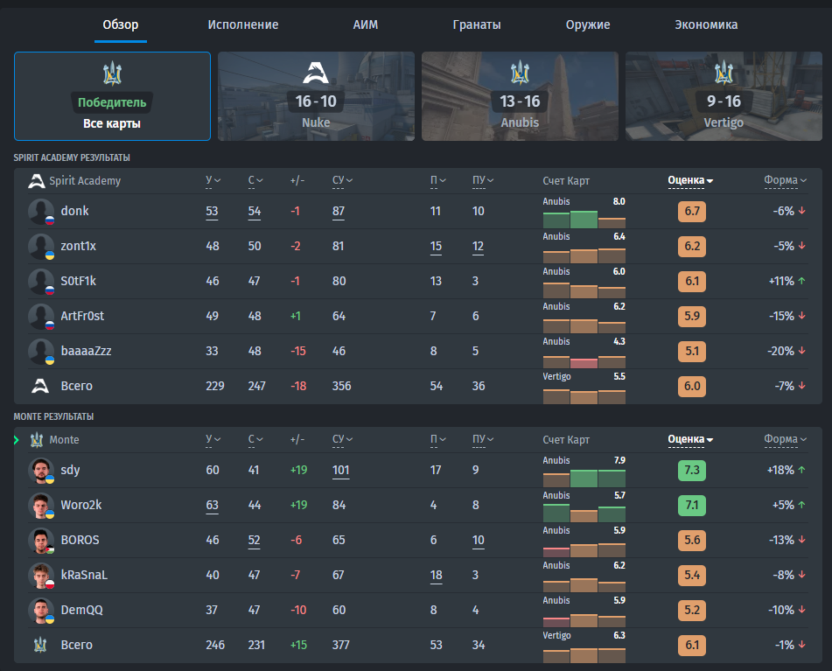Click the Spirit Academy logo in Всего row
The height and width of the screenshot is (671, 832).
40,386
